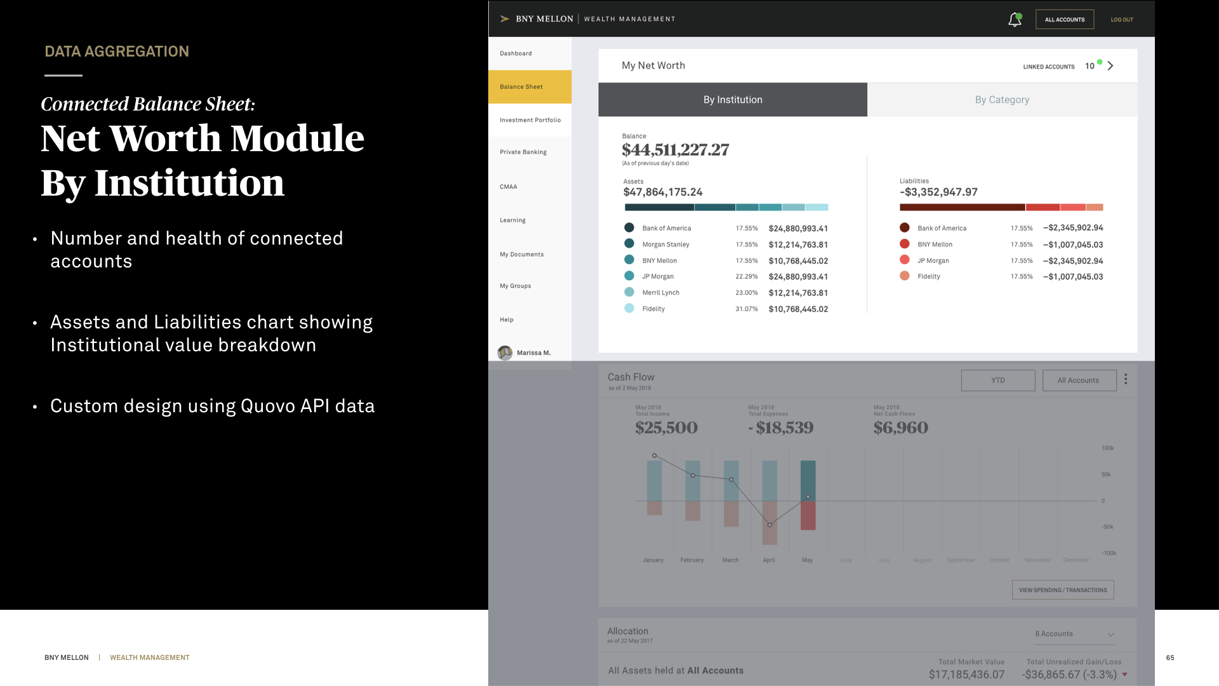Click the LOG OUT link
Image resolution: width=1219 pixels, height=686 pixels.
tap(1122, 20)
